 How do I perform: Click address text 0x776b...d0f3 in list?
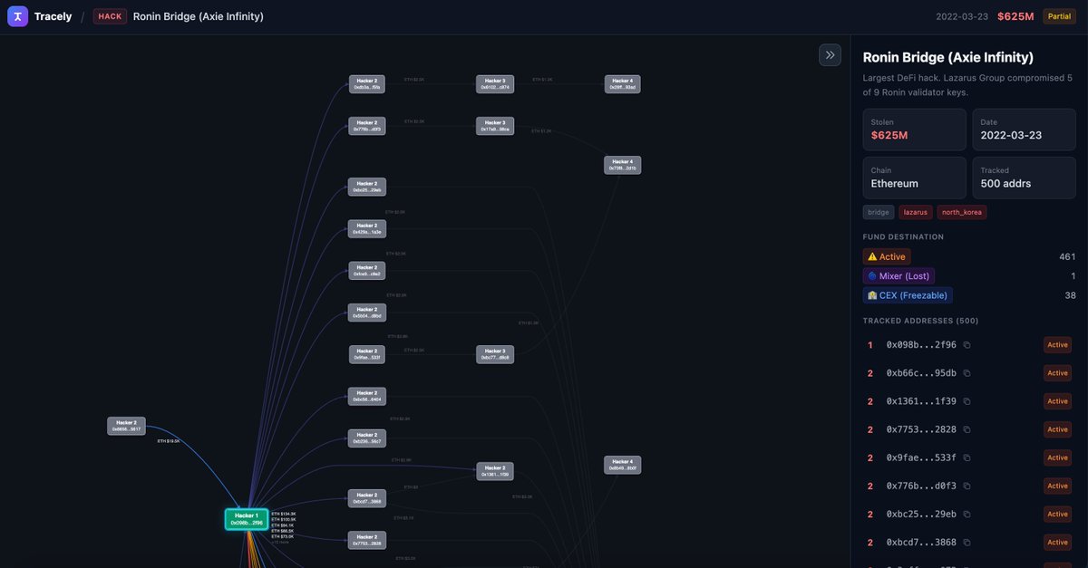click(921, 486)
